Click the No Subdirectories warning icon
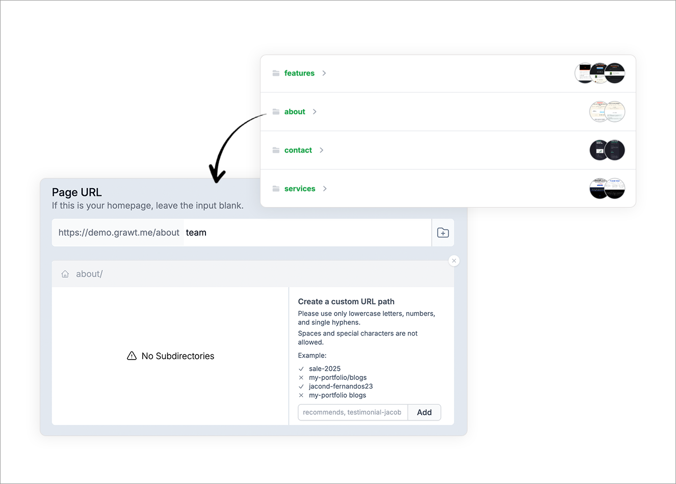This screenshot has height=484, width=676. [132, 356]
